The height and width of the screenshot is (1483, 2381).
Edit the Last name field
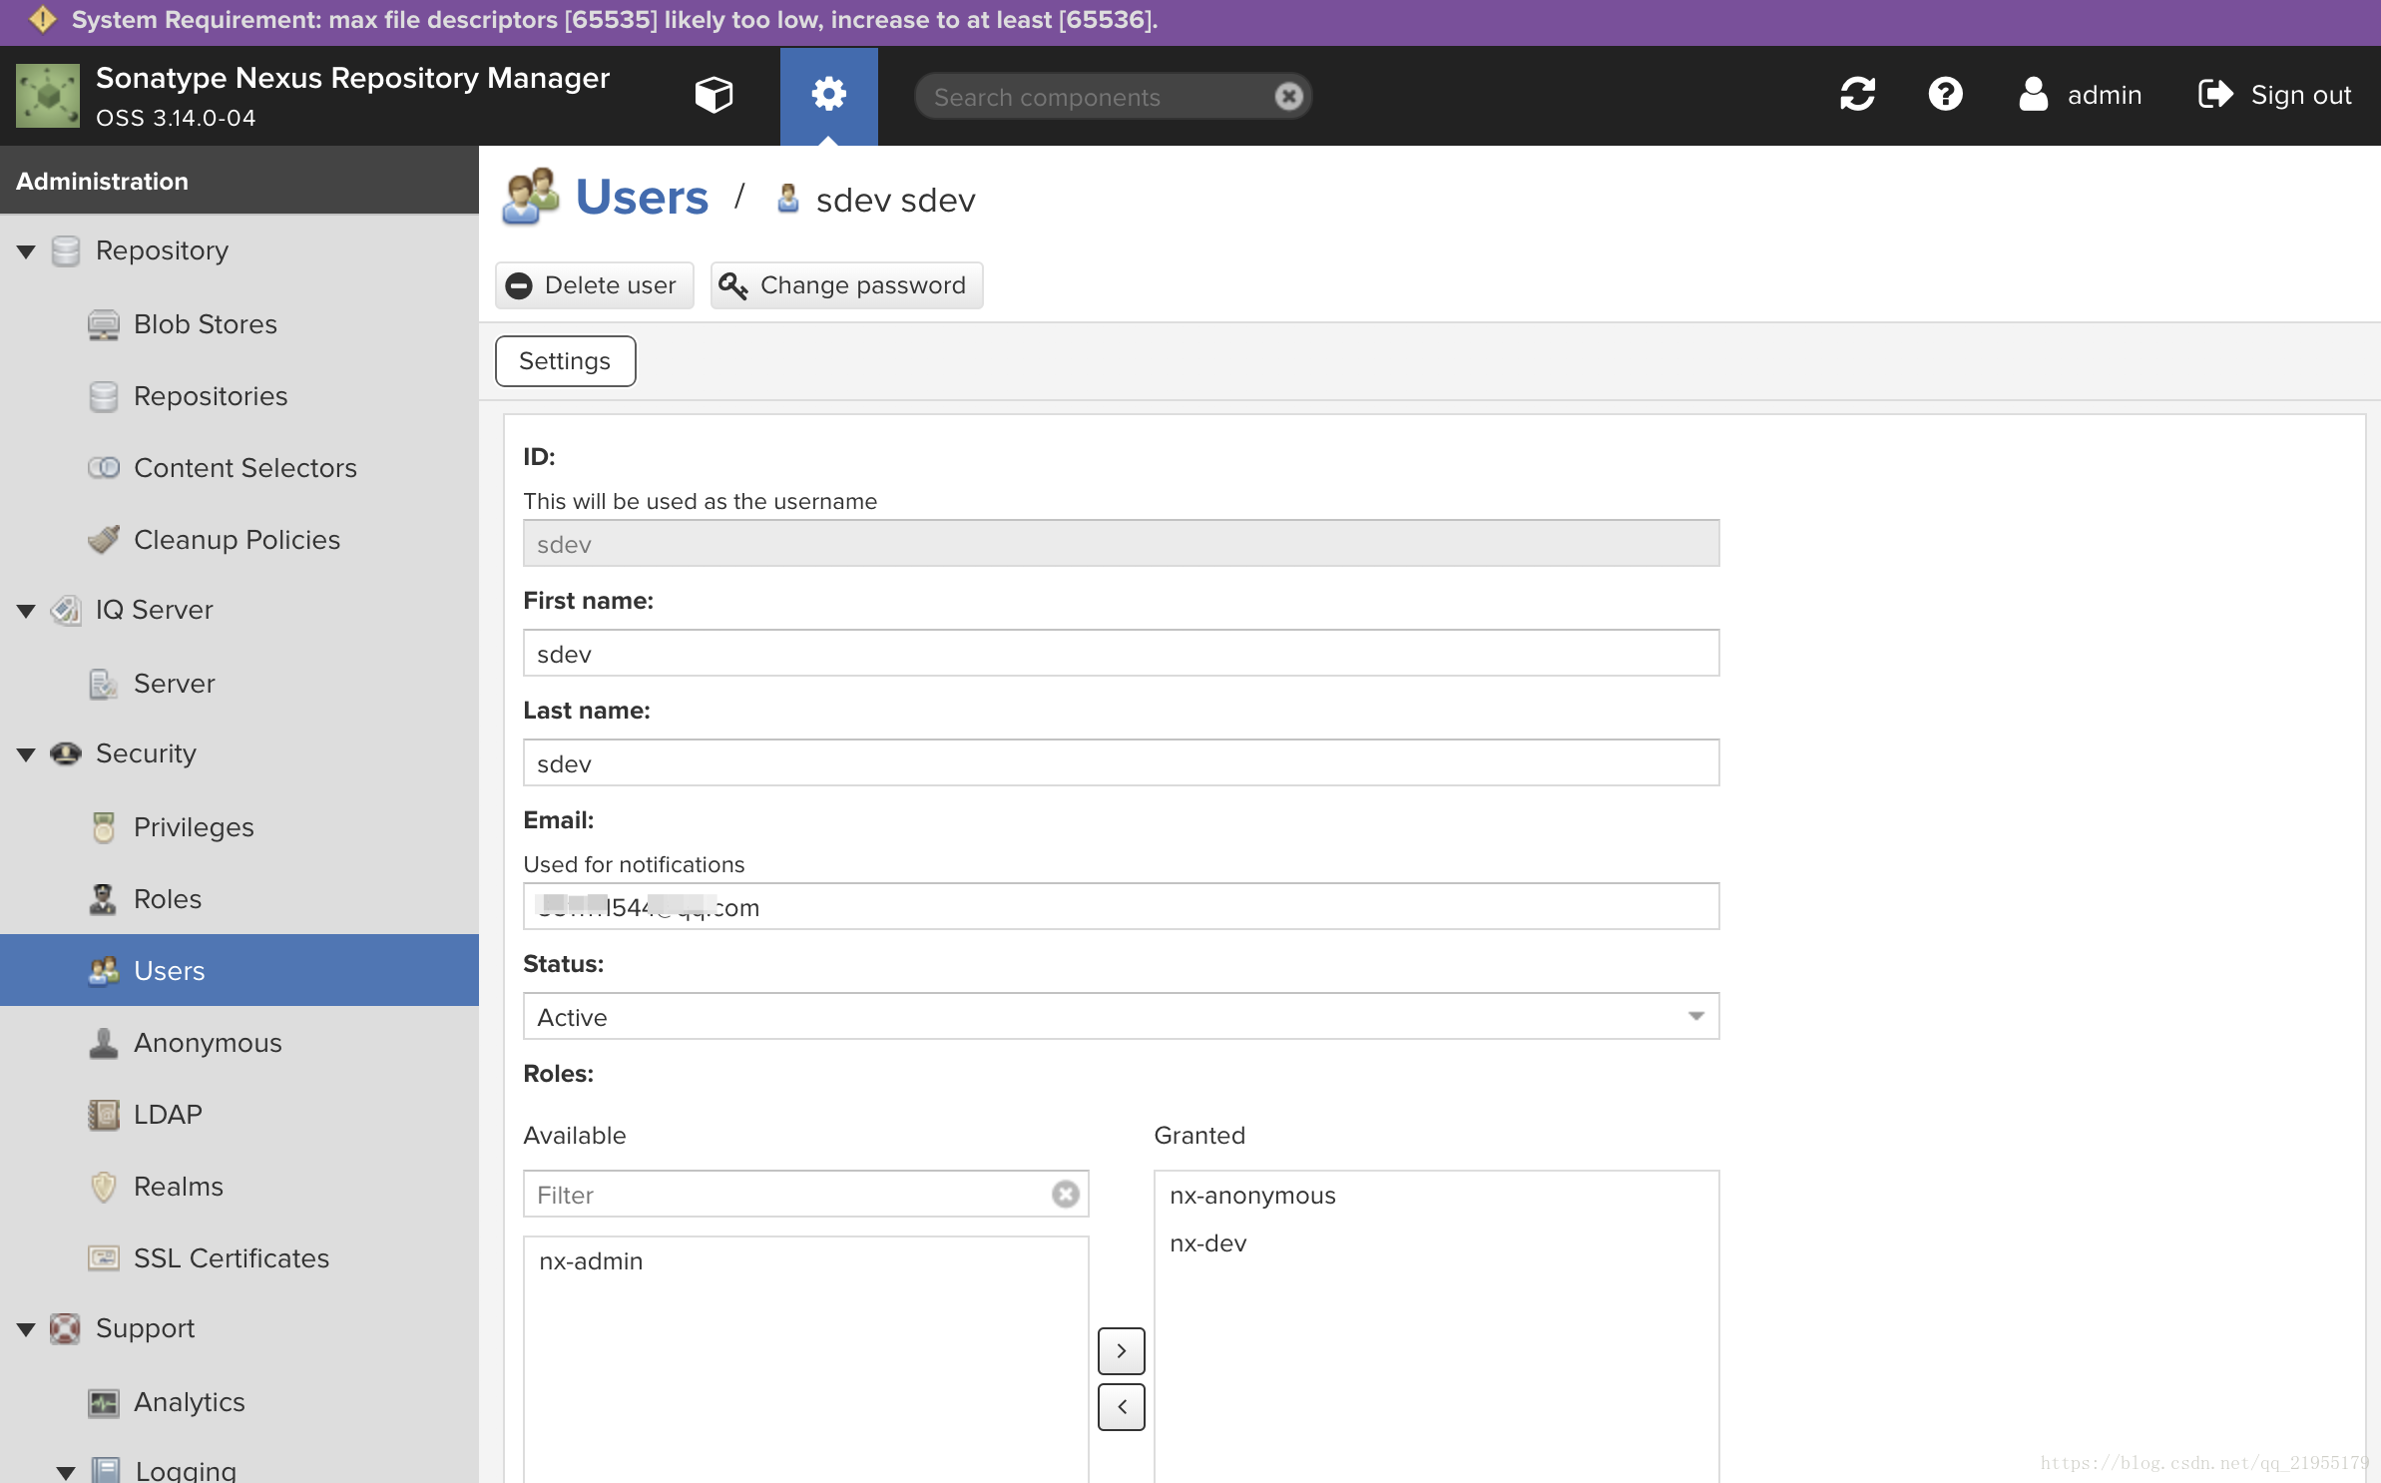(1121, 762)
